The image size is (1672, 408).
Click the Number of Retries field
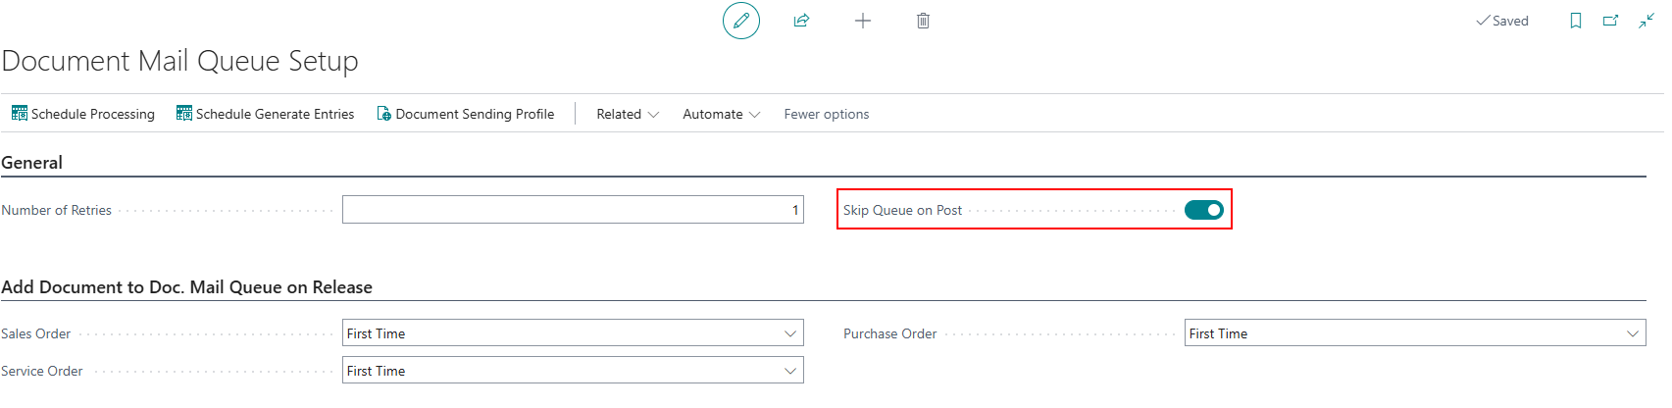click(x=573, y=210)
